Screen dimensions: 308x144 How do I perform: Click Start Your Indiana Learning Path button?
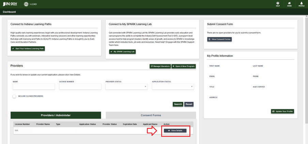tap(28, 49)
